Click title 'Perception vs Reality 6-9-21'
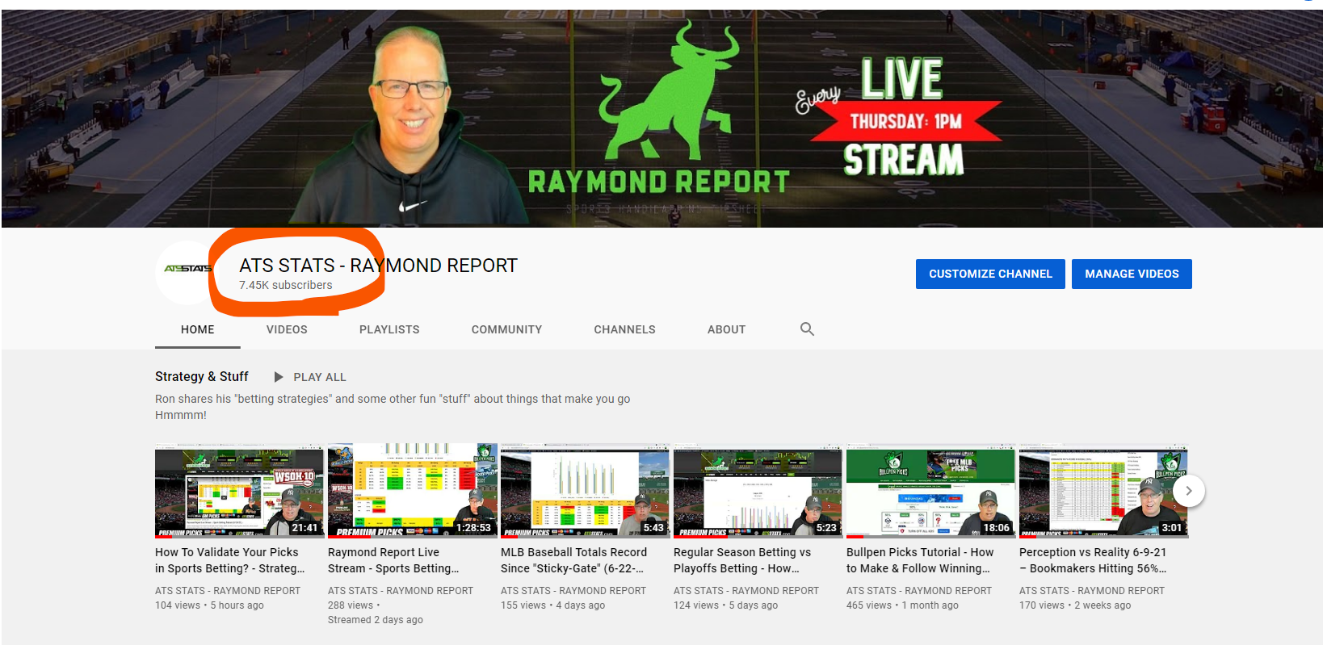The image size is (1323, 645). coord(1093,560)
